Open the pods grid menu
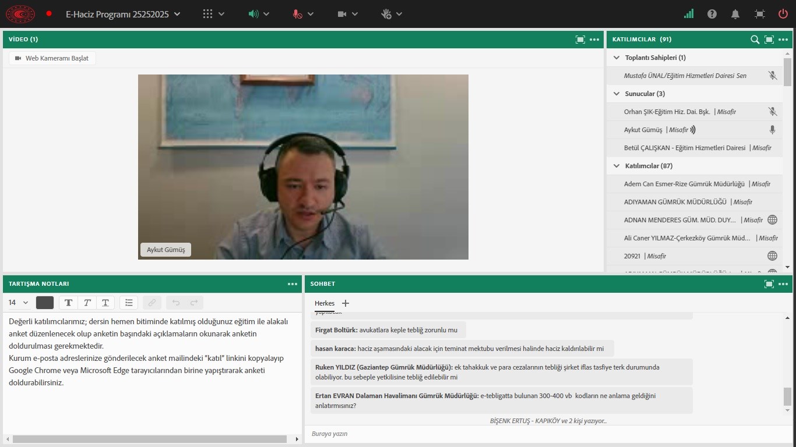The height and width of the screenshot is (447, 796). click(x=207, y=14)
